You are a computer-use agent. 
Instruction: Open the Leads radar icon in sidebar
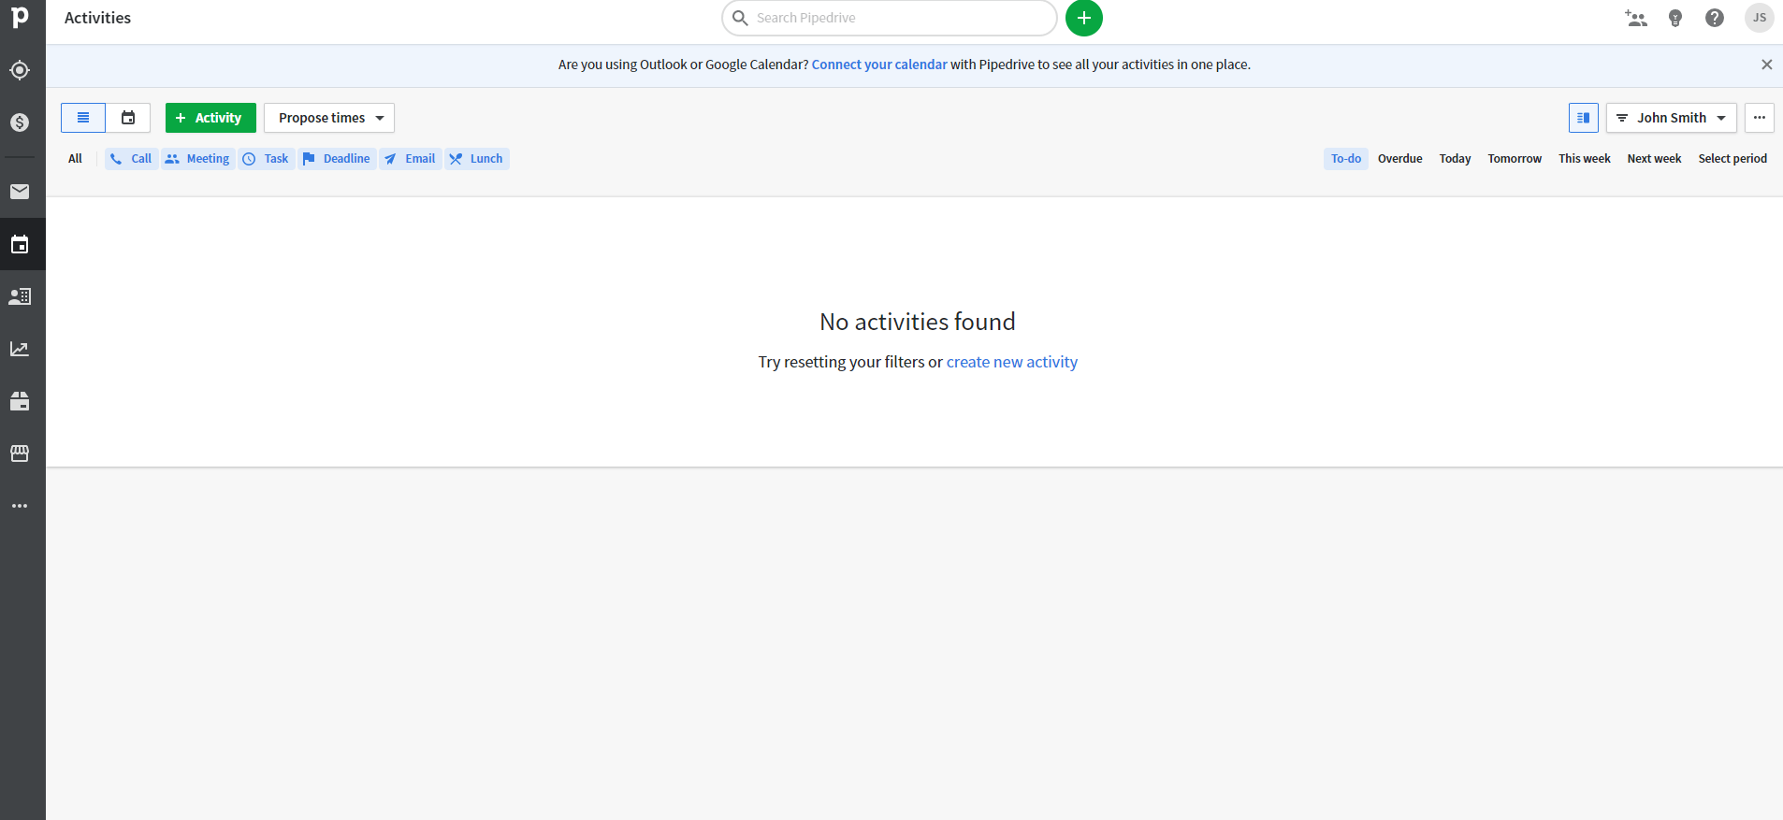tap(20, 70)
